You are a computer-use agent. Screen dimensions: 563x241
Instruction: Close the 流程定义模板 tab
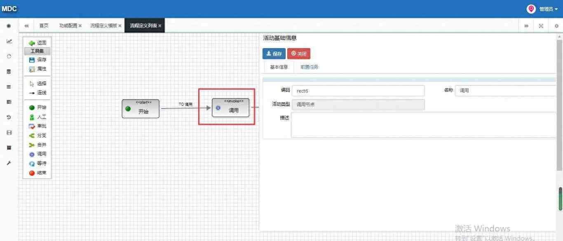coord(120,25)
